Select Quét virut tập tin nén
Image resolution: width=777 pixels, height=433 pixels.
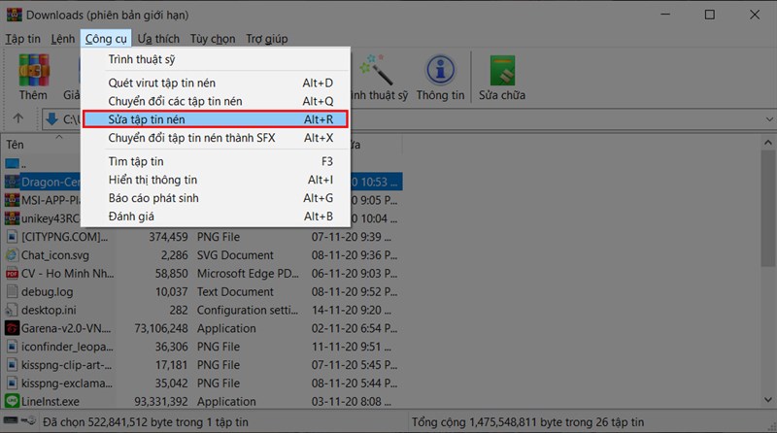click(x=216, y=83)
